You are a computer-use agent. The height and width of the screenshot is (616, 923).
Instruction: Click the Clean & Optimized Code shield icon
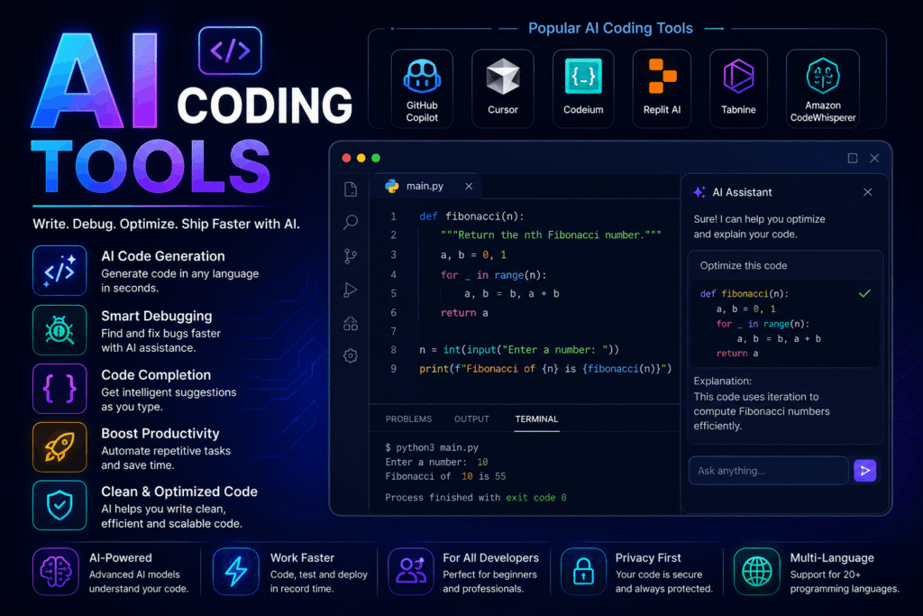[59, 505]
